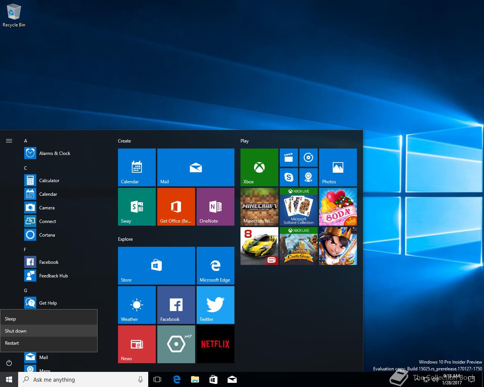Click the letter G group header

pyautogui.click(x=26, y=290)
